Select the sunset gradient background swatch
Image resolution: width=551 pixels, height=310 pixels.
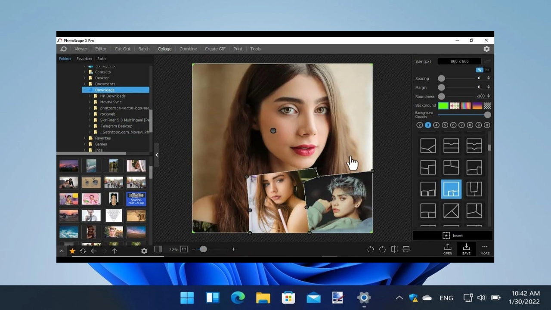click(477, 106)
